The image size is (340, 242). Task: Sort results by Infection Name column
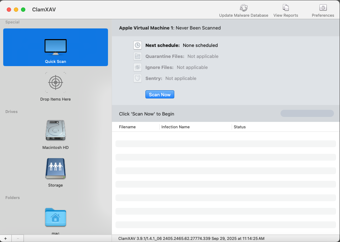175,127
